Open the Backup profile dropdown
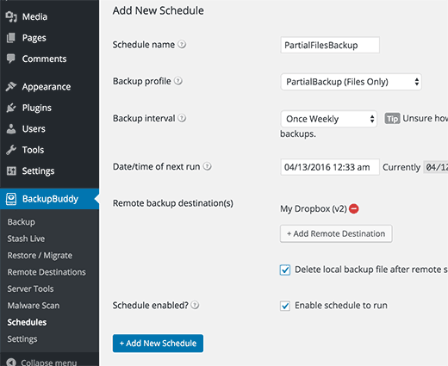448x366 pixels. pos(351,82)
